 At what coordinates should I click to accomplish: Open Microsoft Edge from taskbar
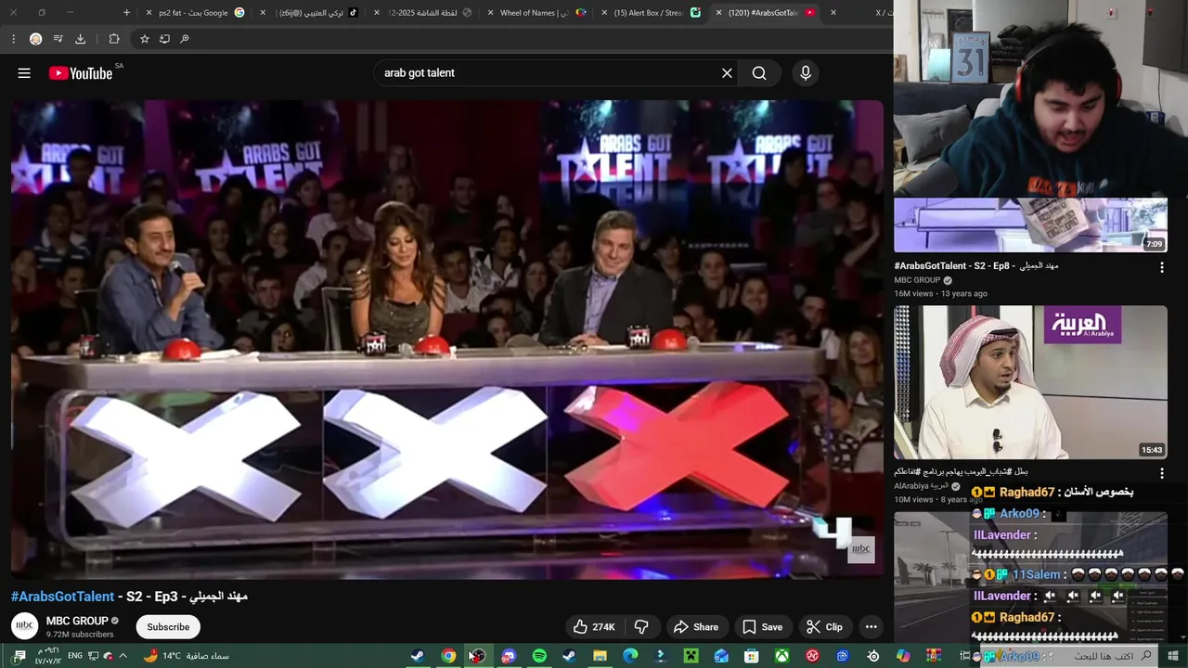click(630, 656)
